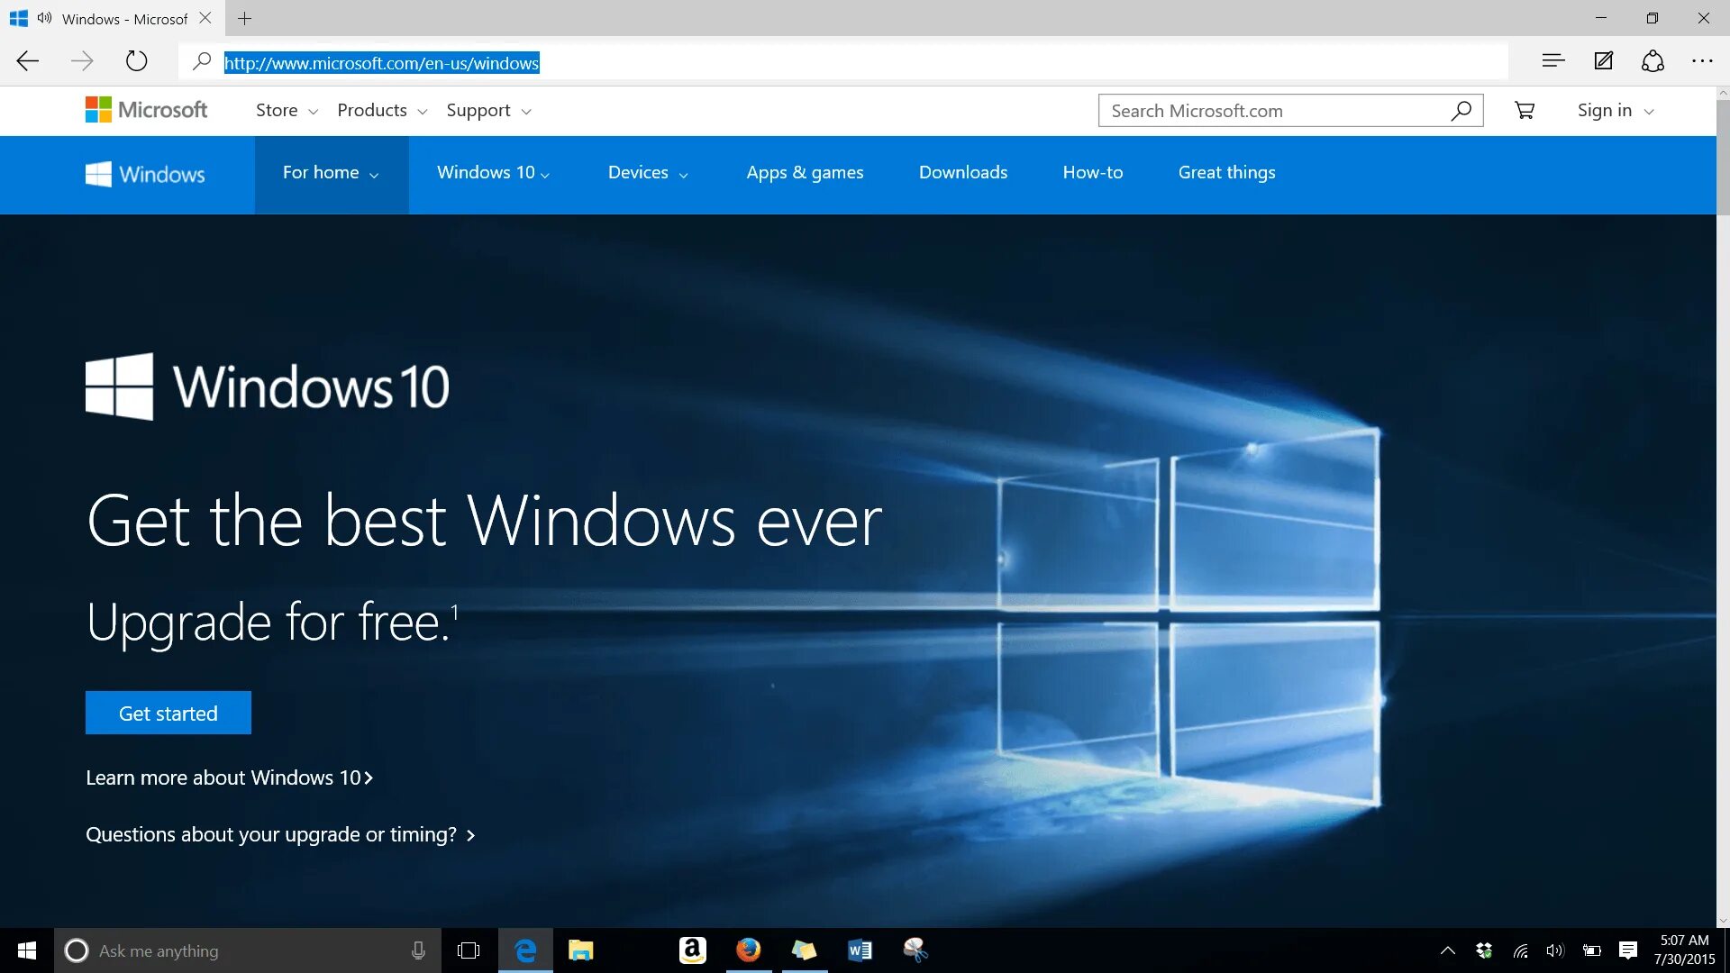Click the Dropbox tray icon

[x=1484, y=950]
